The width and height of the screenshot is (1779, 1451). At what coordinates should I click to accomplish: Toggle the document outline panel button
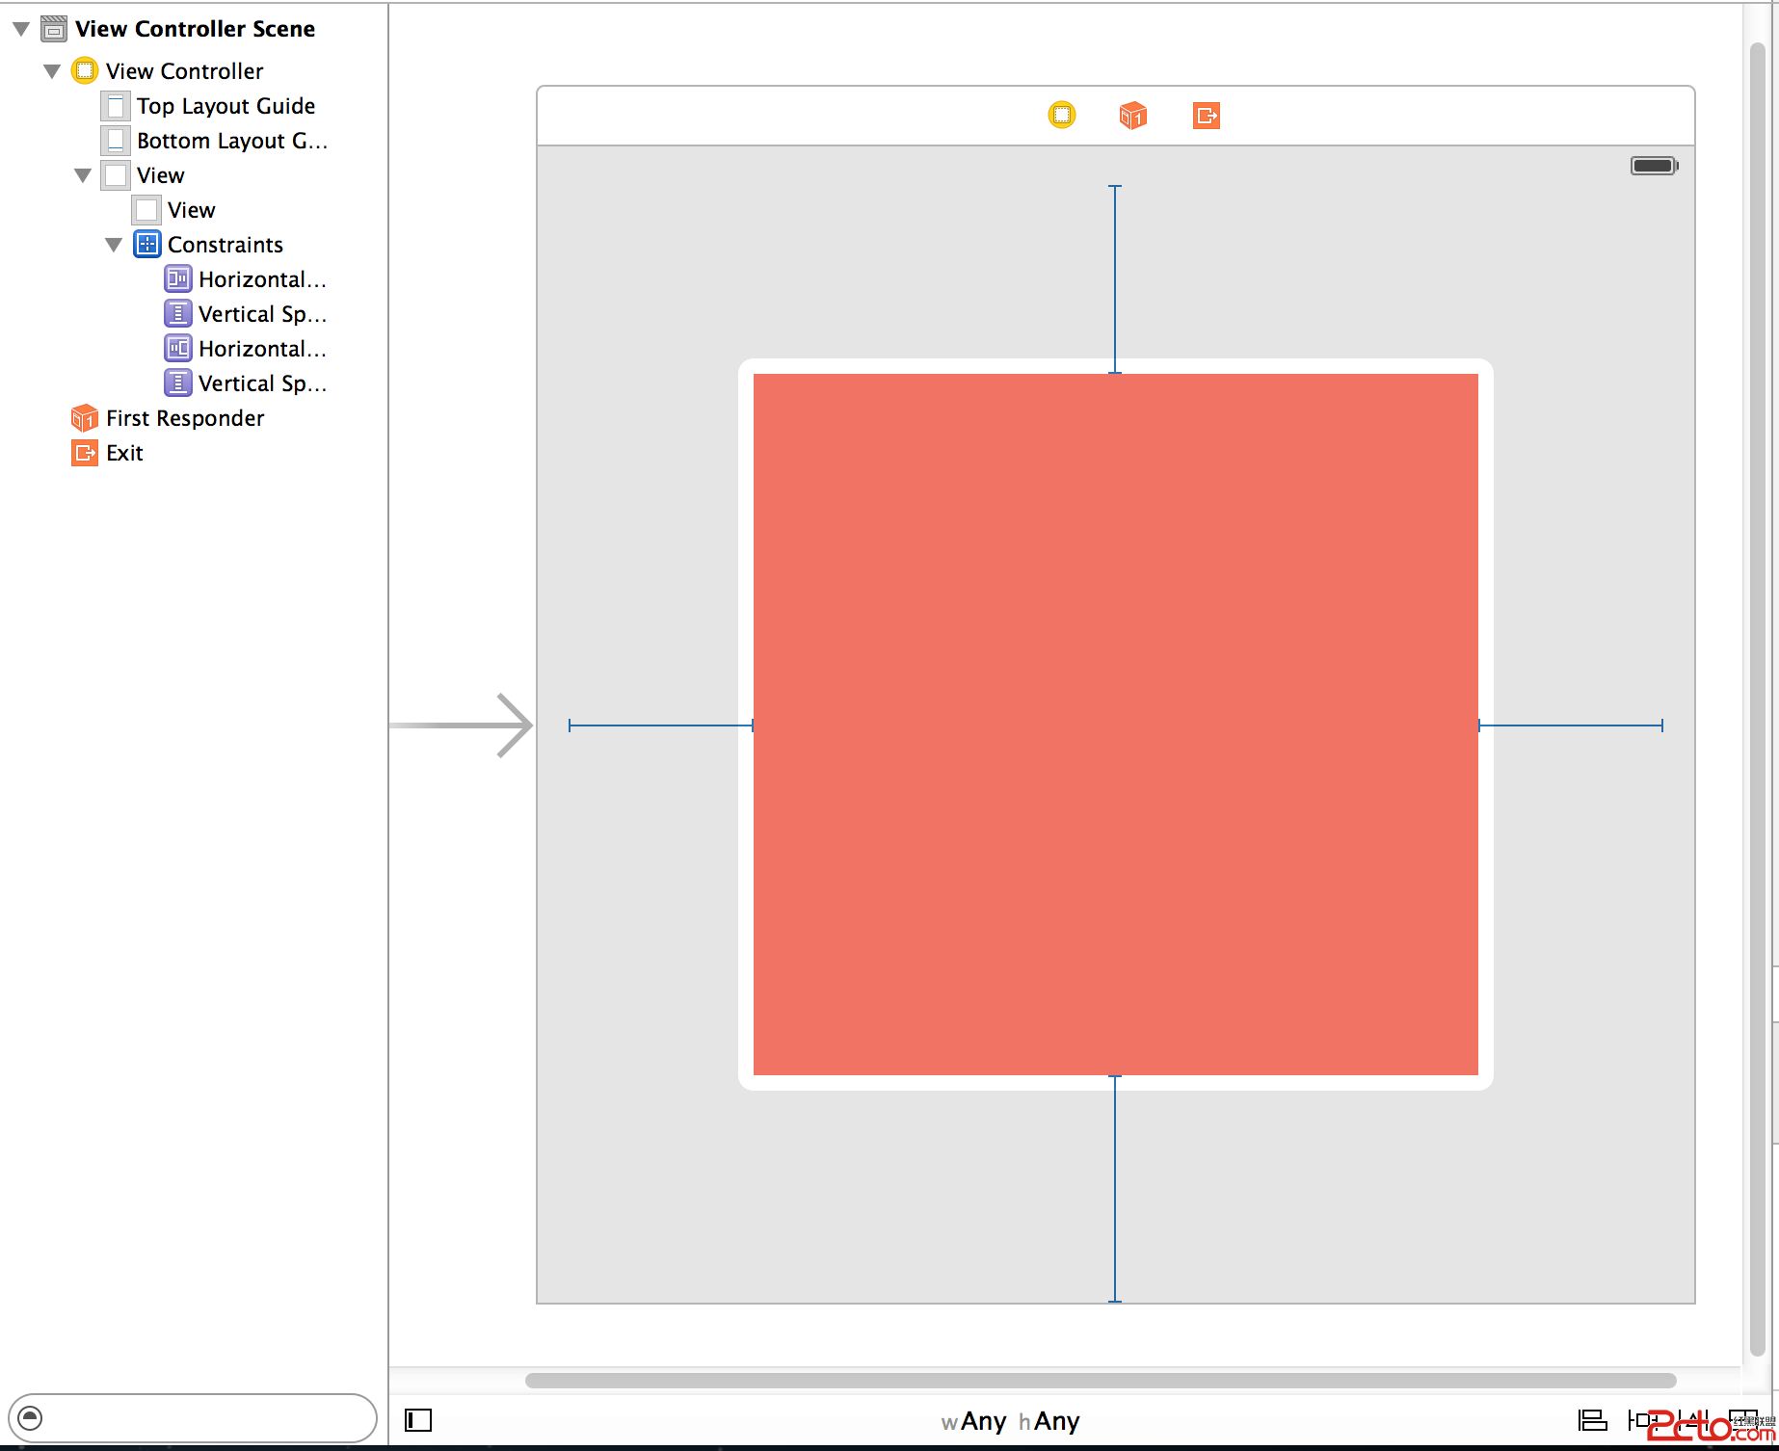click(418, 1420)
